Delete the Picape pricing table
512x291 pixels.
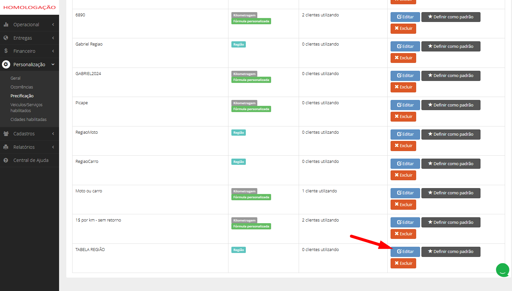403,117
